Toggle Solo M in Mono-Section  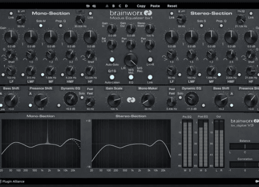pos(41,25)
